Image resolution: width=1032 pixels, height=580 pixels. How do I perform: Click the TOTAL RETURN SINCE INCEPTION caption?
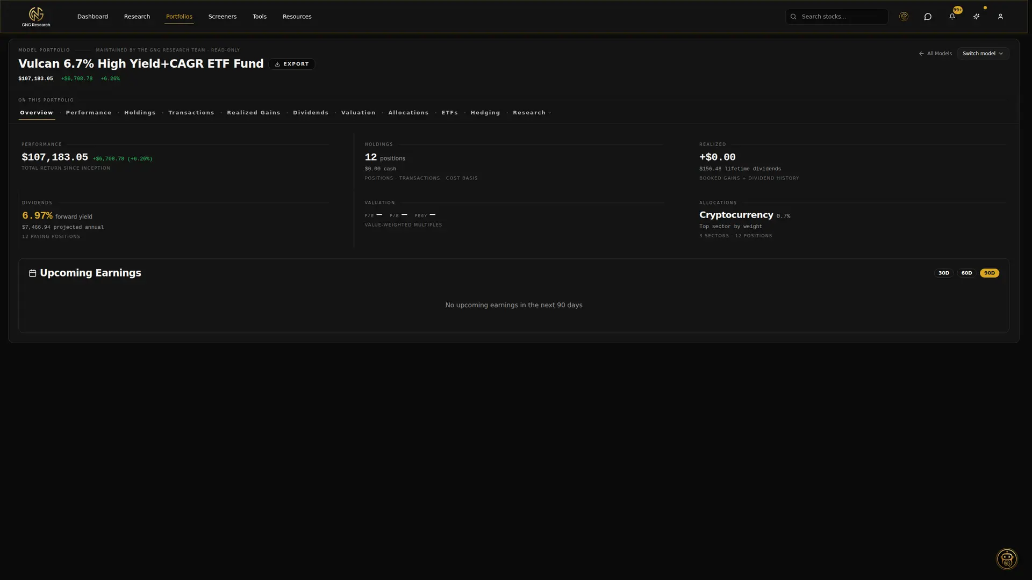pos(66,169)
